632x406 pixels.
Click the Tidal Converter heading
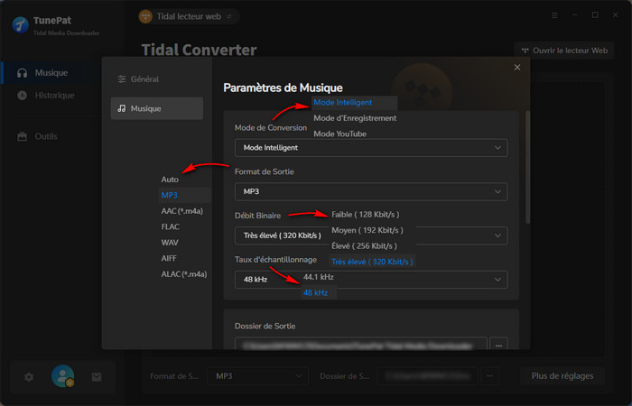(200, 50)
